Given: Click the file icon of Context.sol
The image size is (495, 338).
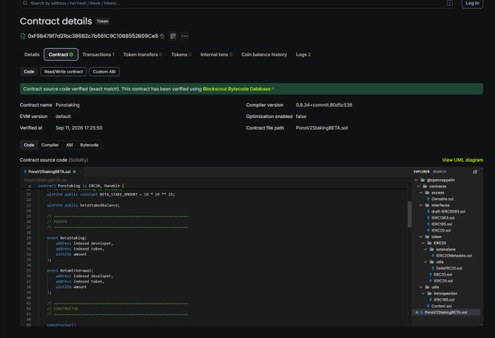Looking at the screenshot, I should point(428,306).
